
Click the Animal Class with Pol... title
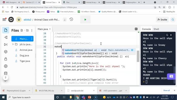pyautogui.click(x=47, y=20)
